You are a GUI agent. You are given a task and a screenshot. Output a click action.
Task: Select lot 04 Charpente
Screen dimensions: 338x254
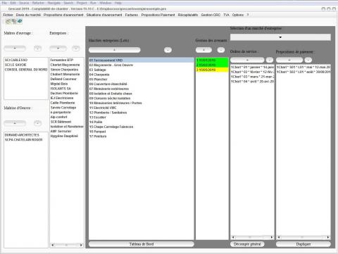[142, 75]
